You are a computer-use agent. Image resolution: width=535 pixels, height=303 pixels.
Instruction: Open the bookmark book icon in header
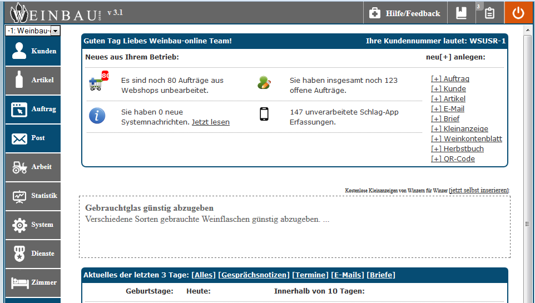(462, 13)
